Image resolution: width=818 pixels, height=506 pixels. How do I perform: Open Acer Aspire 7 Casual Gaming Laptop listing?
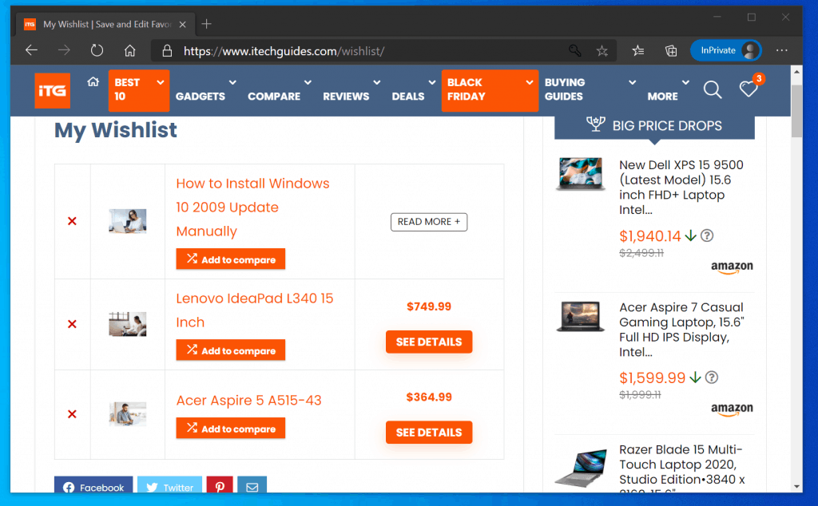pyautogui.click(x=681, y=330)
